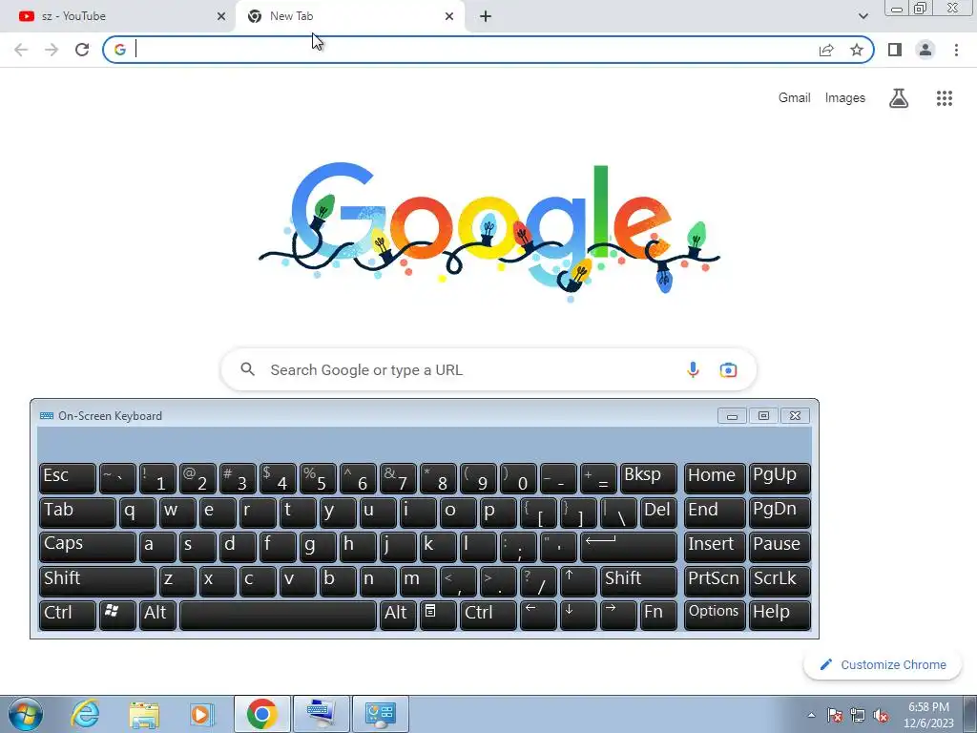The height and width of the screenshot is (733, 977).
Task: Toggle the right Alt key
Action: tap(398, 615)
